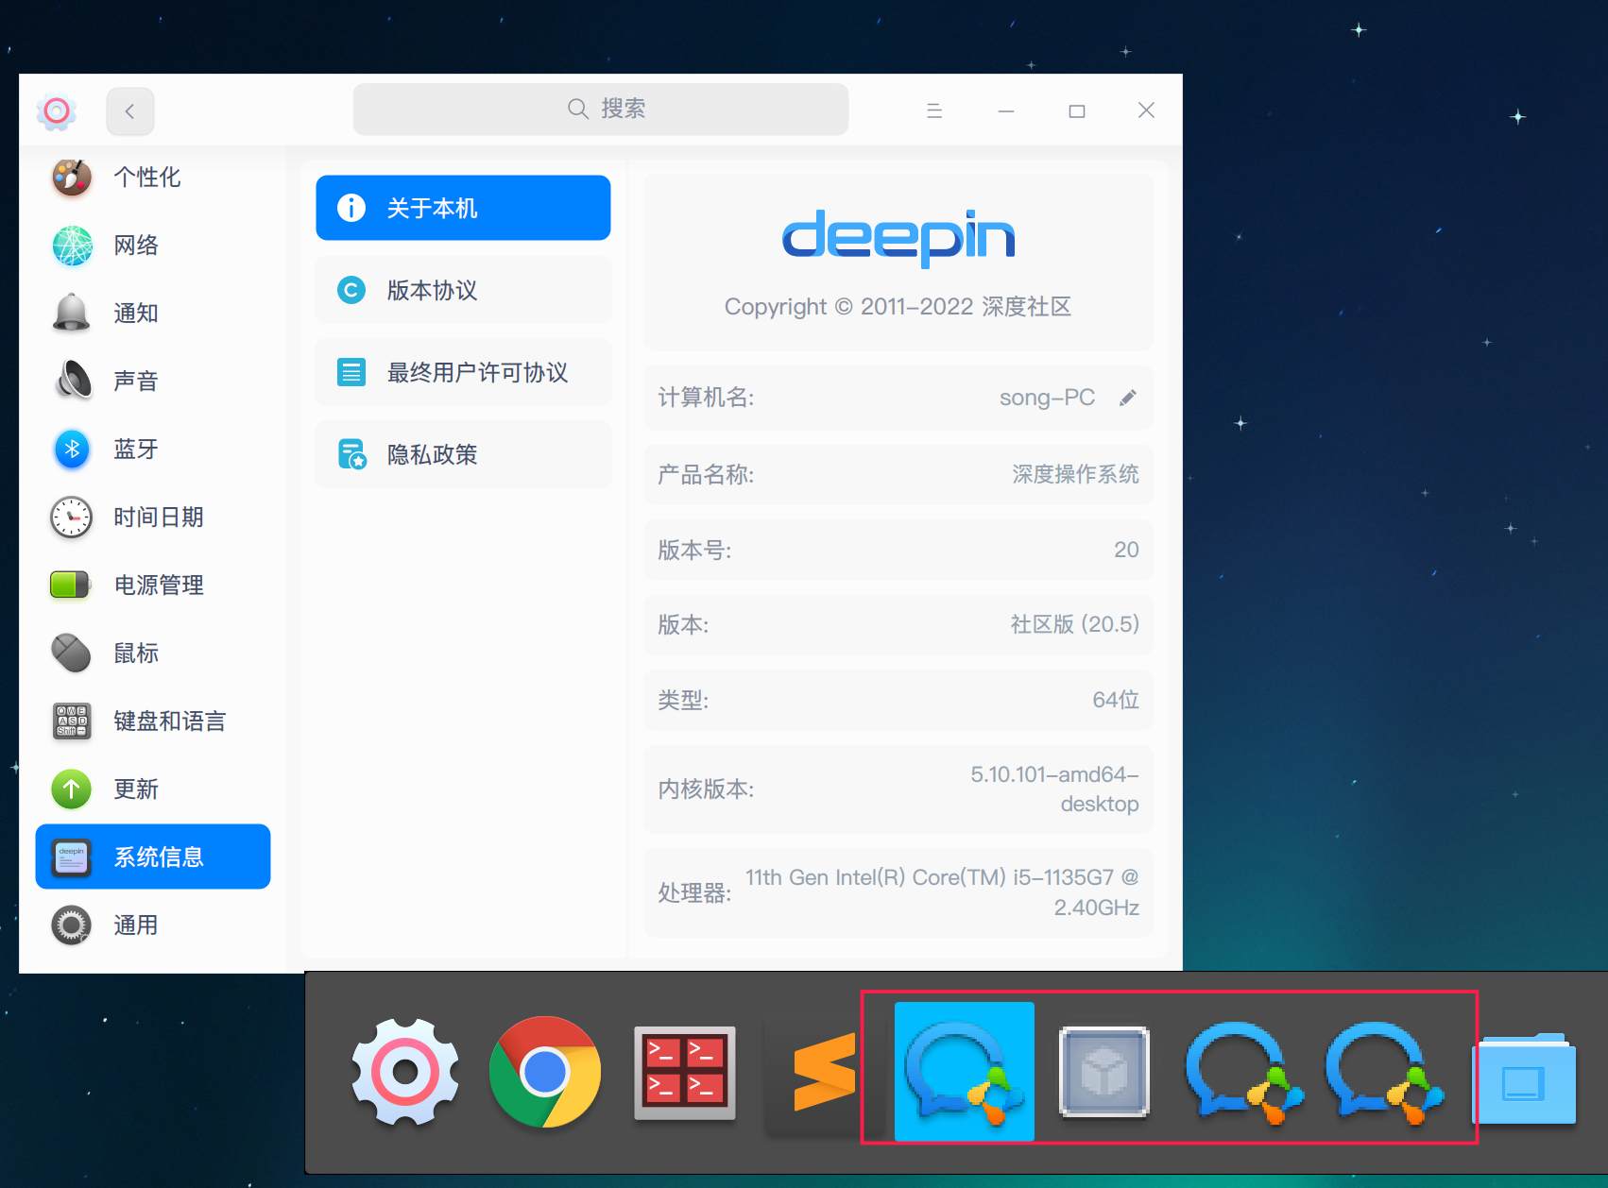Select 键盘和语言 in the sidebar
Image resolution: width=1608 pixels, height=1188 pixels.
[x=153, y=721]
